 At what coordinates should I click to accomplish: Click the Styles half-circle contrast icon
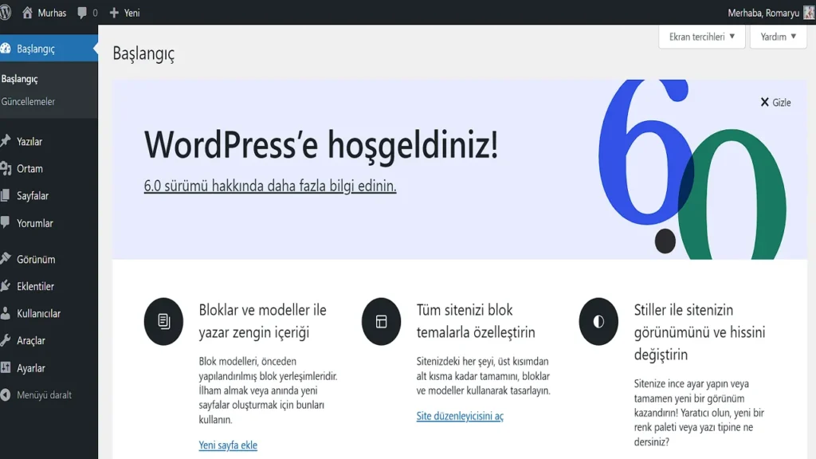pyautogui.click(x=598, y=321)
